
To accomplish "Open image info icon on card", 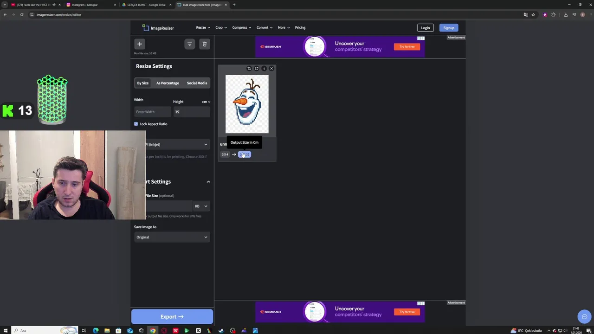I will tap(264, 69).
